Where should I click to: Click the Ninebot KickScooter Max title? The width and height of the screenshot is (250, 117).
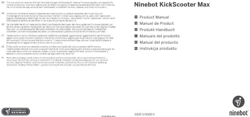click(x=172, y=5)
